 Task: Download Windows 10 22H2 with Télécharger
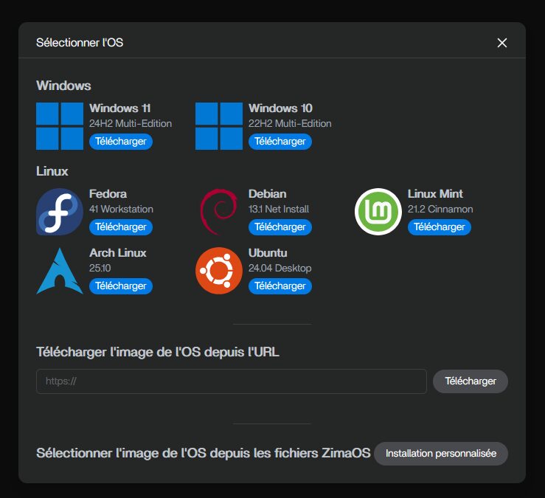tap(280, 142)
